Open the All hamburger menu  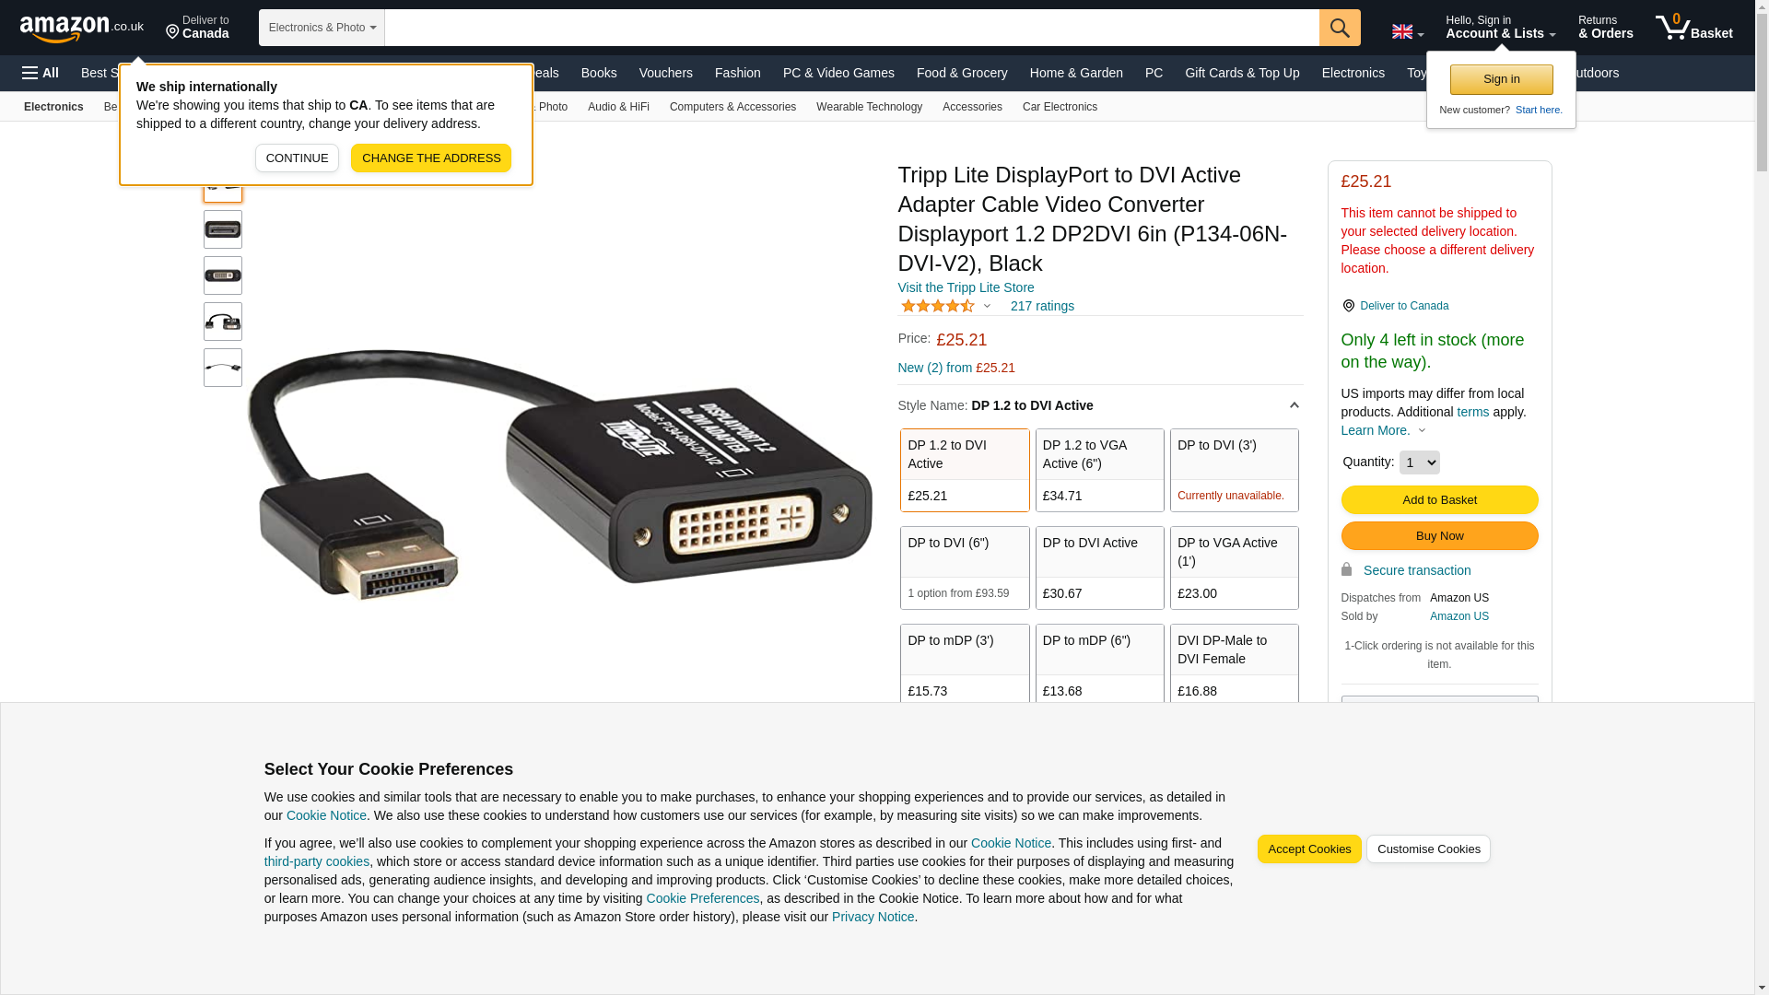pos(41,73)
